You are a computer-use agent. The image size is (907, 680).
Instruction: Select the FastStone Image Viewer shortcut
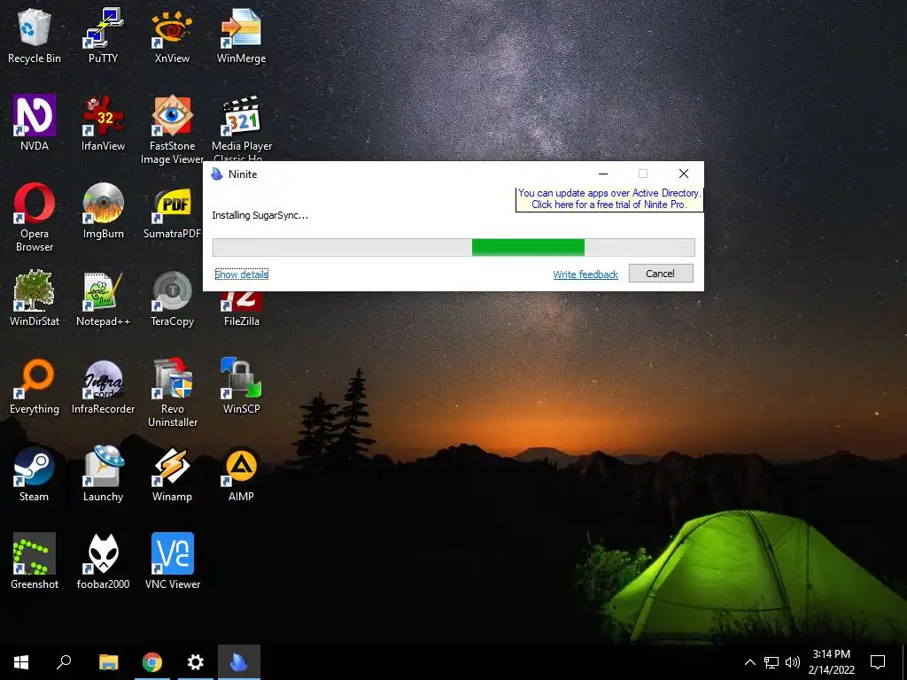(172, 129)
